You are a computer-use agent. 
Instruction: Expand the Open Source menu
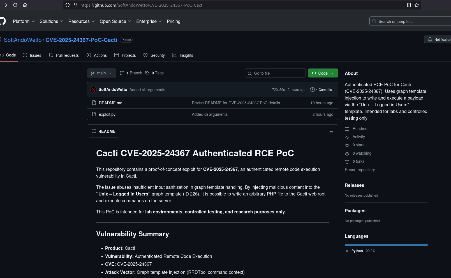pos(115,21)
